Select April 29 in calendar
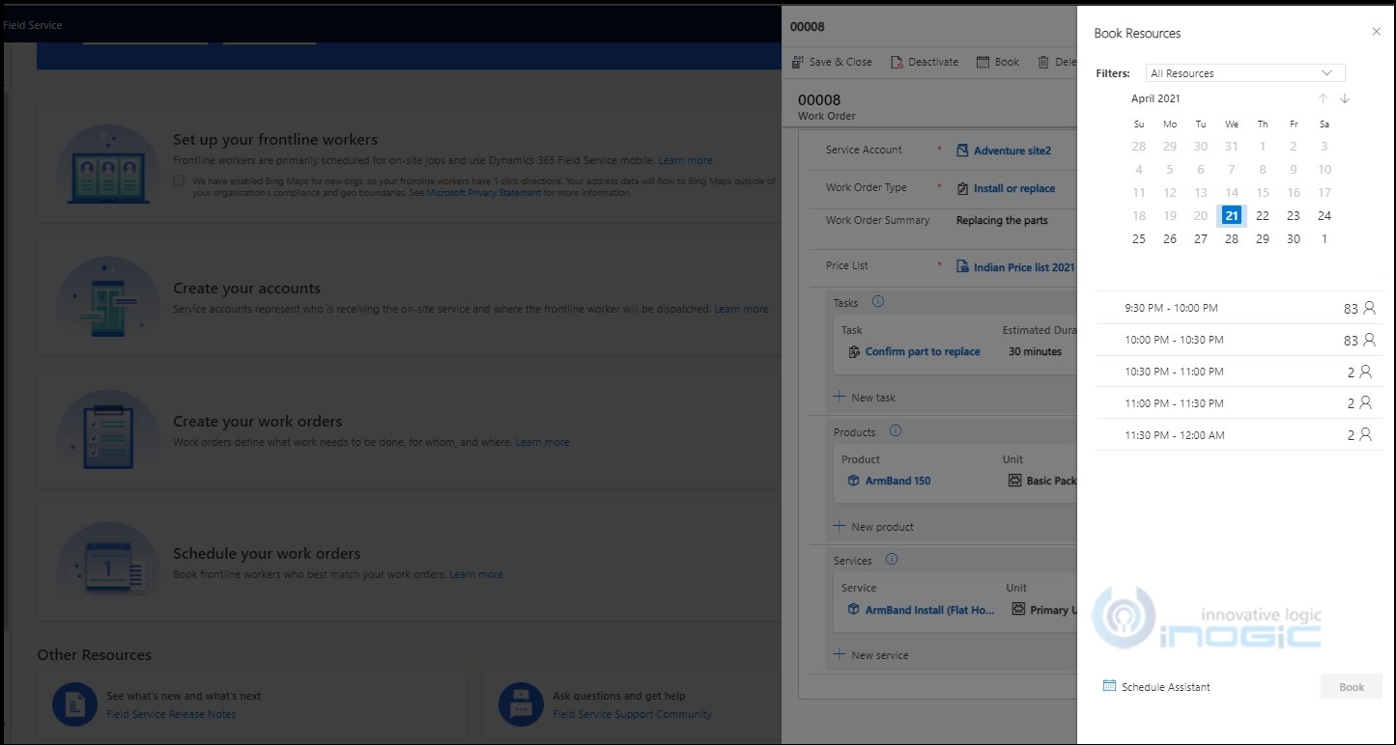The width and height of the screenshot is (1396, 745). coord(1263,238)
